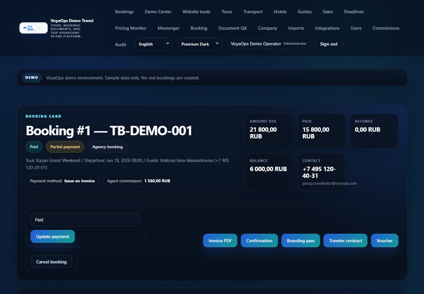This screenshot has width=424, height=294.
Task: Open VoyaOps Demo Operator profile
Action: 269,44
